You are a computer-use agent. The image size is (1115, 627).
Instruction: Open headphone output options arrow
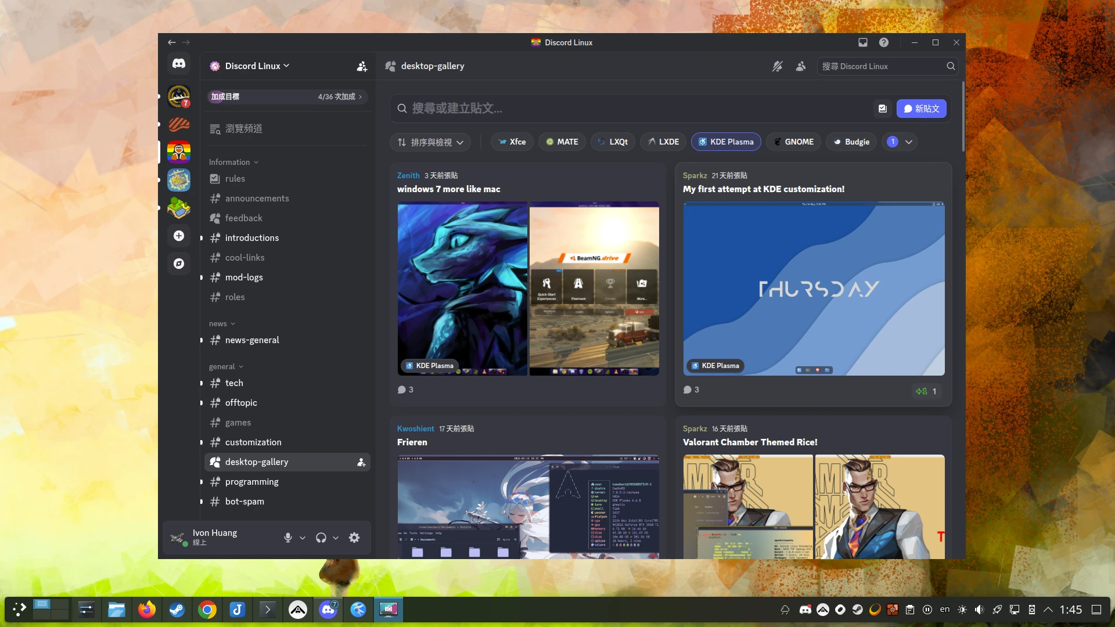pos(336,538)
